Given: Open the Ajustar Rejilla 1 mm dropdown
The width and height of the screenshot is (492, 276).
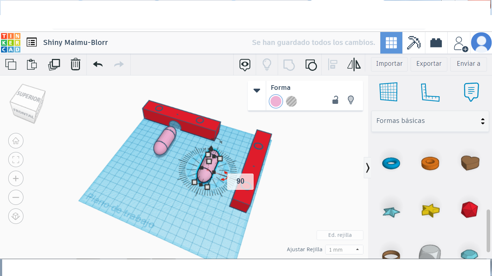Looking at the screenshot, I should point(344,249).
